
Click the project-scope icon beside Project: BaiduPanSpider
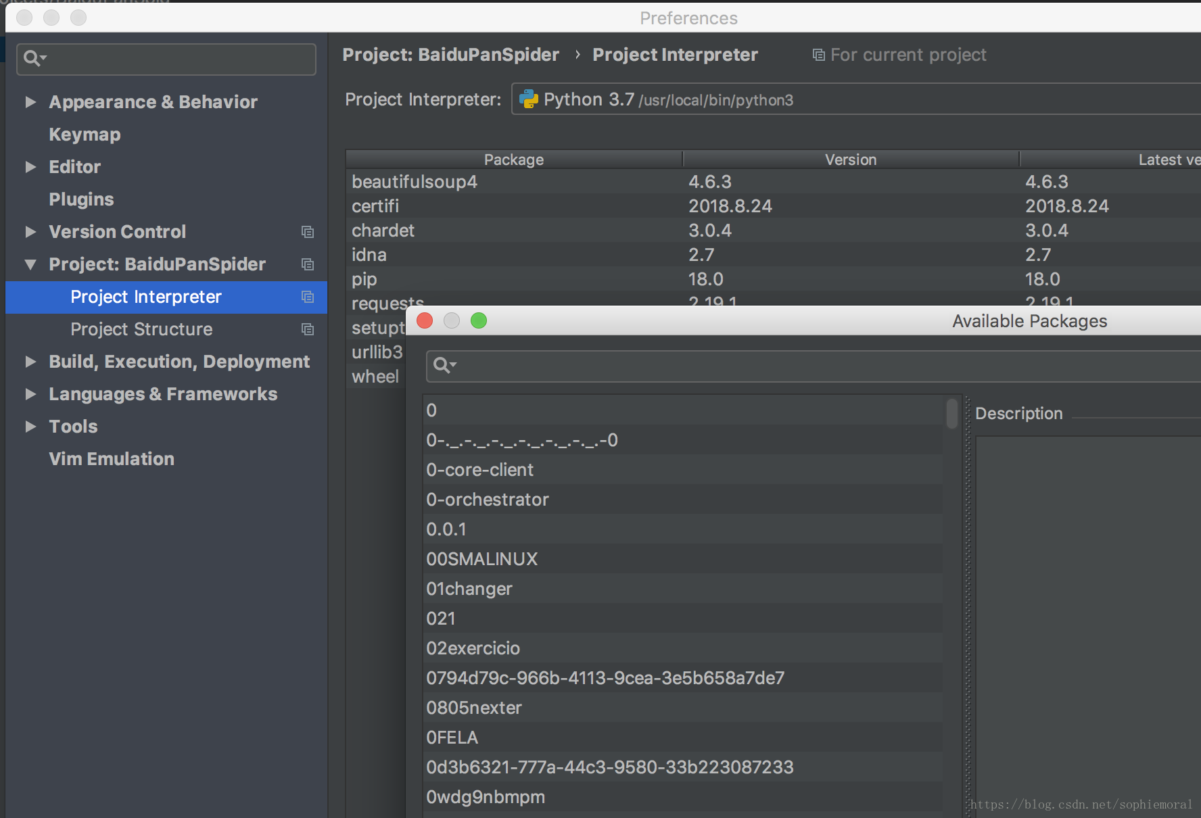click(308, 264)
